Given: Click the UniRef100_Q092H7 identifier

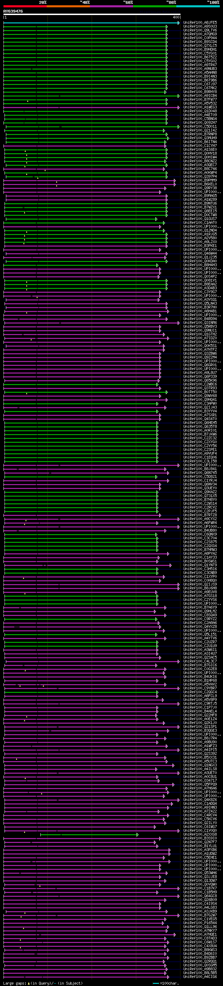Looking at the screenshot, I should coord(200,122).
